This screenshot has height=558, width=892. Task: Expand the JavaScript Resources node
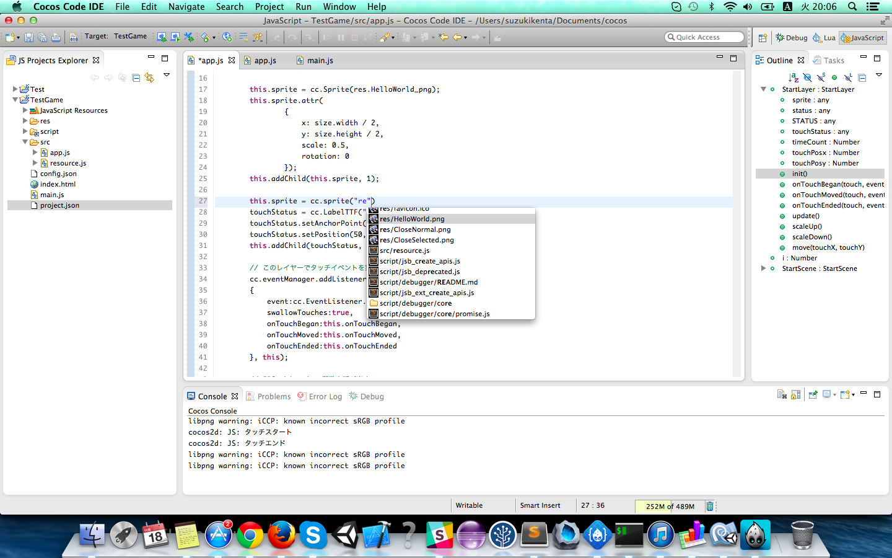pos(25,110)
